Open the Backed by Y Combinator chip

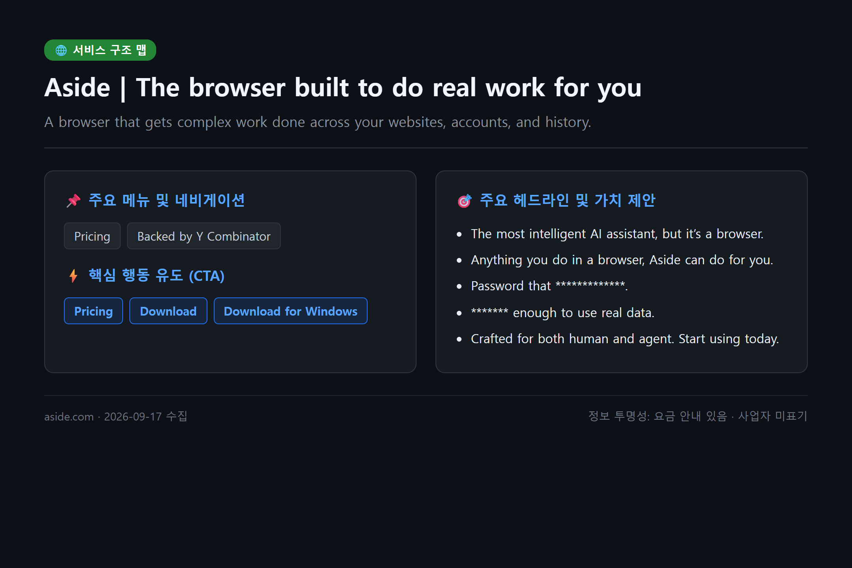[204, 236]
